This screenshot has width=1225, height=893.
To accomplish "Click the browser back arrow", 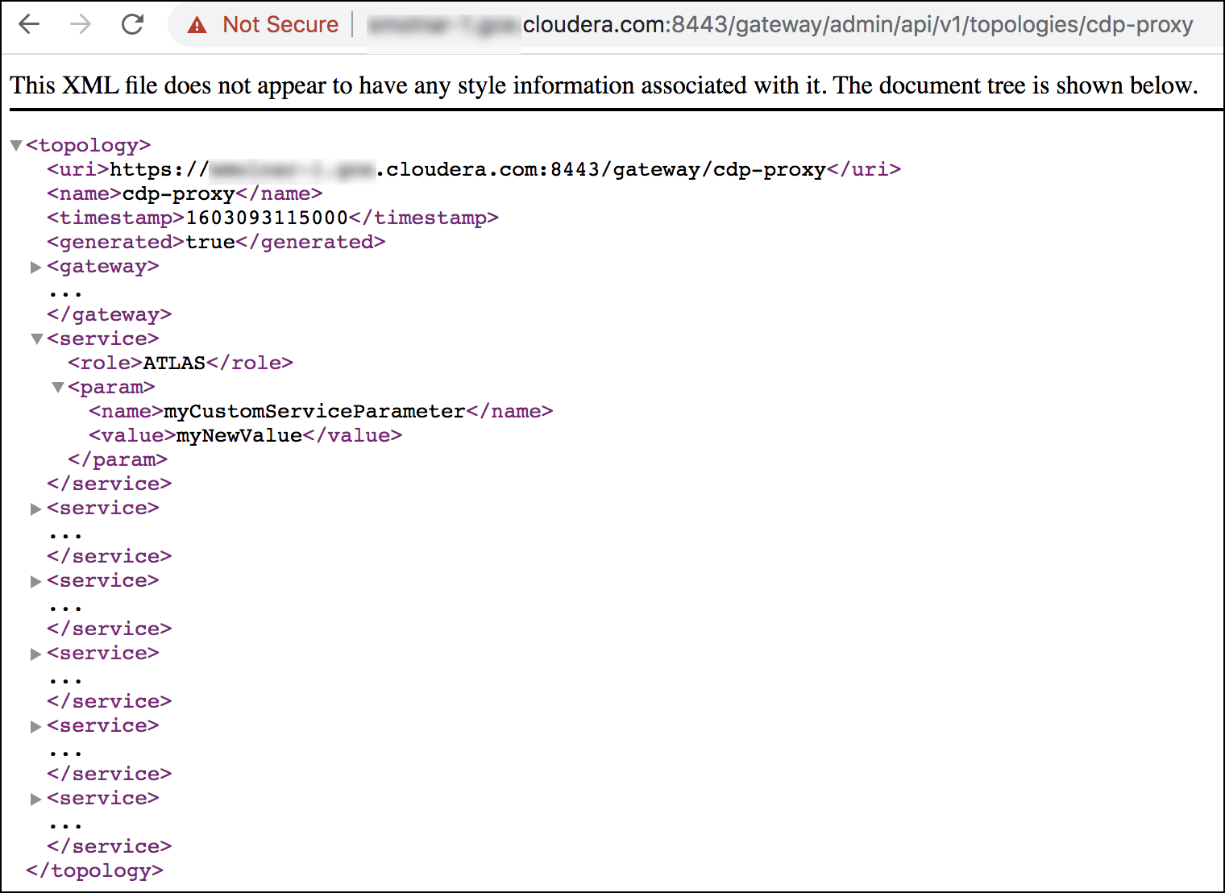I will tap(29, 24).
